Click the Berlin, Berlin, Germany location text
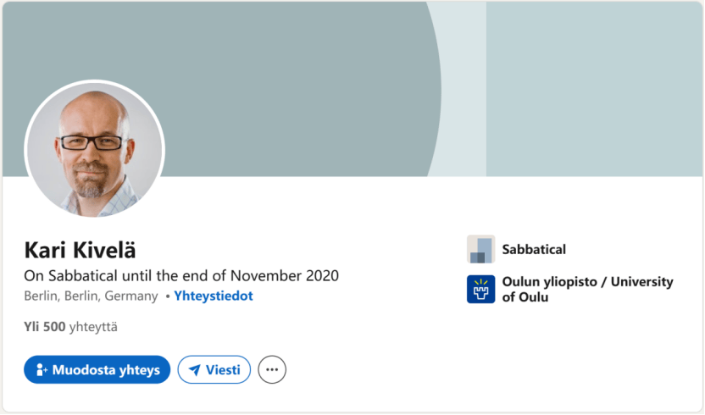 coord(91,296)
